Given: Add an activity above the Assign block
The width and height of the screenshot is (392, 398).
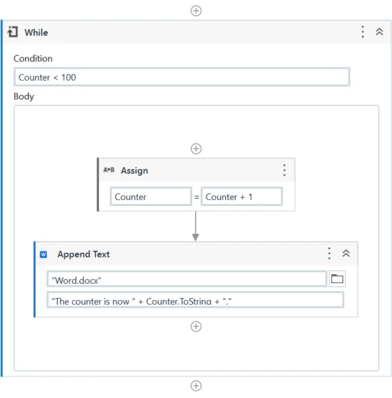Looking at the screenshot, I should [196, 149].
